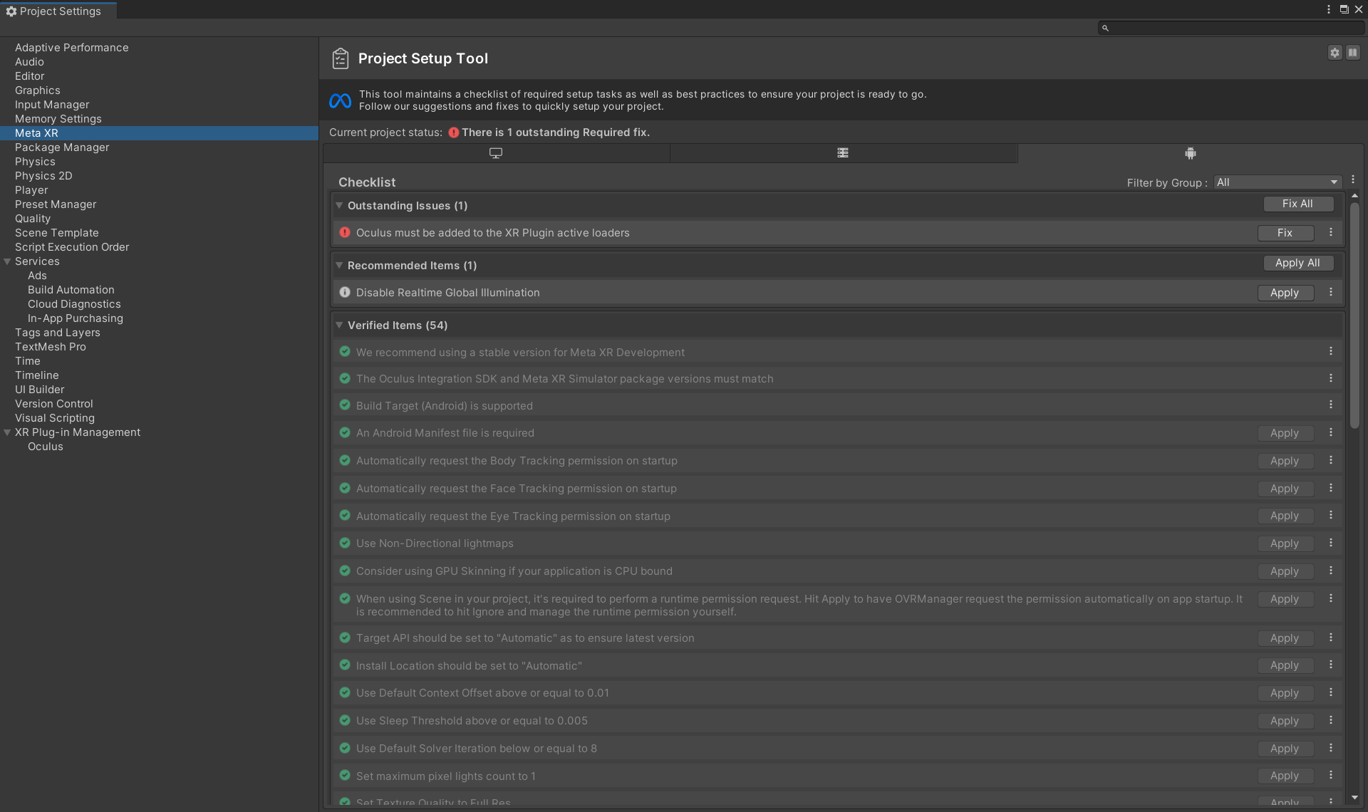Switch to the Android platform tab
The image size is (1368, 812).
point(1190,153)
